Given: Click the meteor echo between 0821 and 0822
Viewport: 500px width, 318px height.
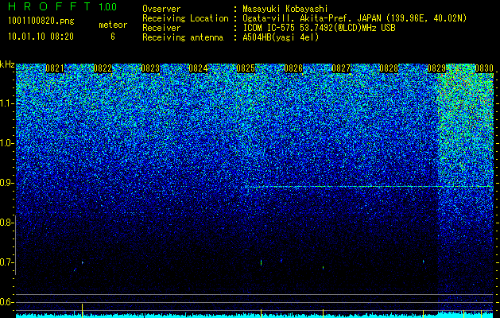Looking at the screenshot, I should pos(82,262).
